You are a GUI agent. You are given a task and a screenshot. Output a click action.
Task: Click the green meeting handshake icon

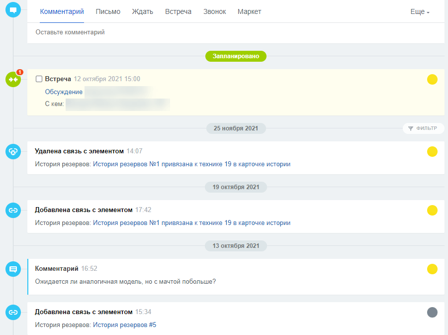coord(13,80)
